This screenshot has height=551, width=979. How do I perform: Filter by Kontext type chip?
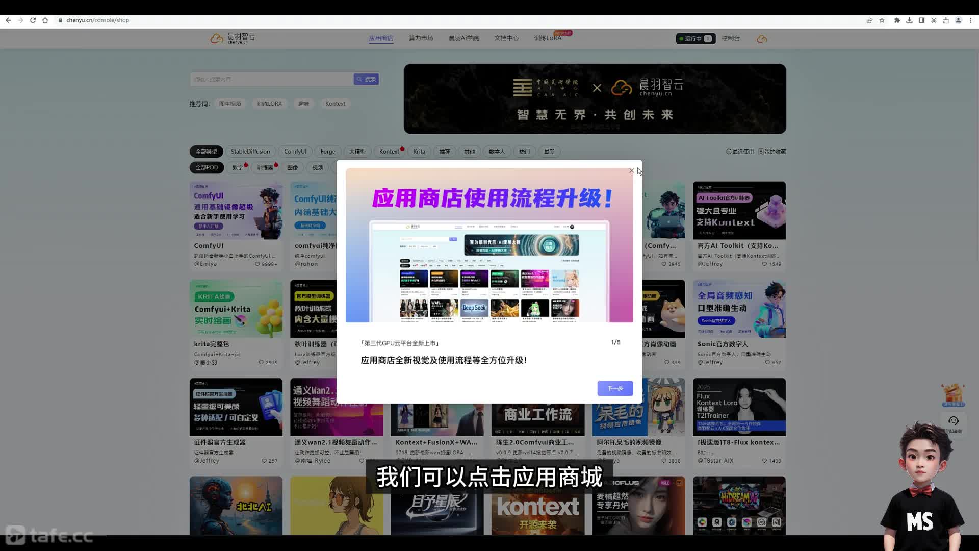[x=390, y=152]
